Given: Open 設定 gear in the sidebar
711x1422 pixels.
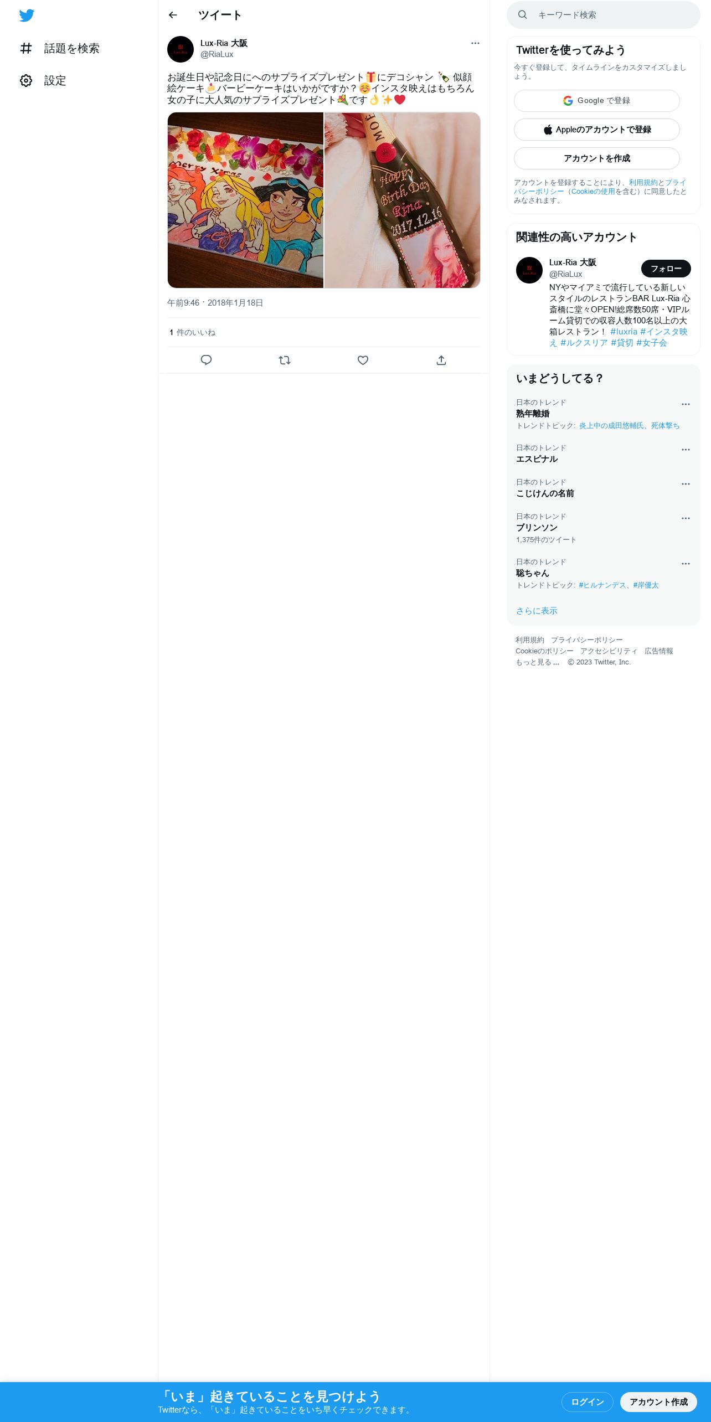Looking at the screenshot, I should click(x=43, y=81).
